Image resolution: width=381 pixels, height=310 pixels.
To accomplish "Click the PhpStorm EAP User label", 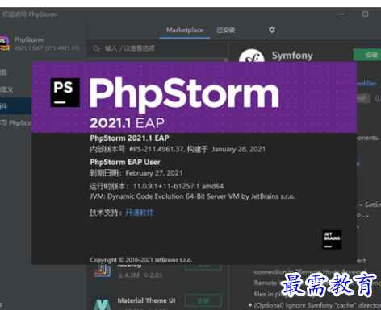I will (x=125, y=162).
